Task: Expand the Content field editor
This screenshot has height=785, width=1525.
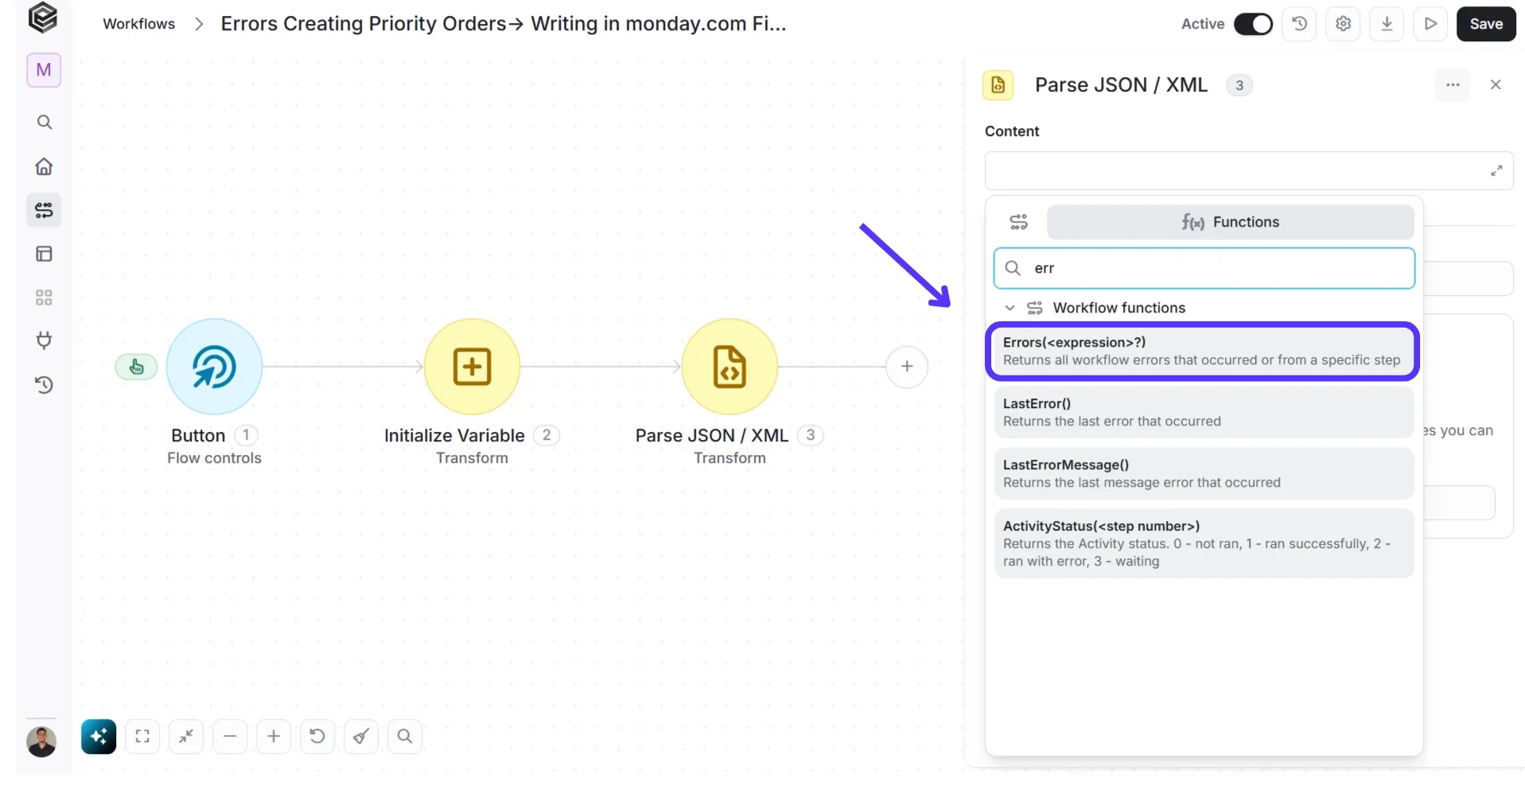Action: [x=1496, y=171]
